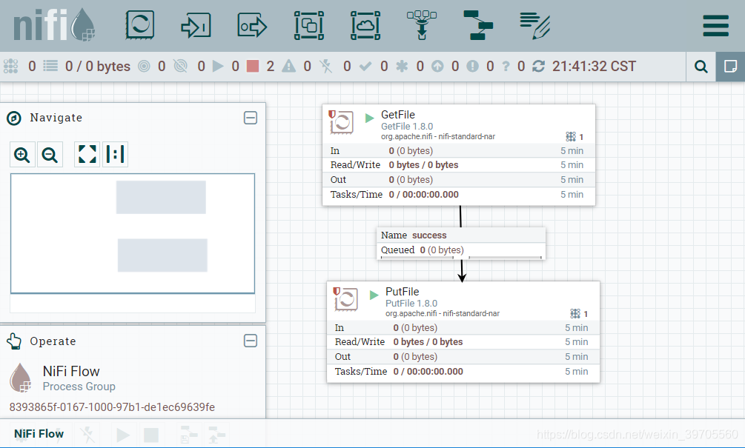745x448 pixels.
Task: Click the actual size 1:1 button
Action: 115,154
